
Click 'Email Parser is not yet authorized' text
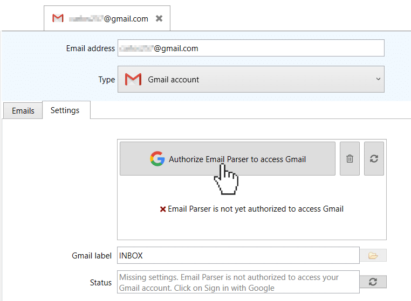[x=256, y=209]
